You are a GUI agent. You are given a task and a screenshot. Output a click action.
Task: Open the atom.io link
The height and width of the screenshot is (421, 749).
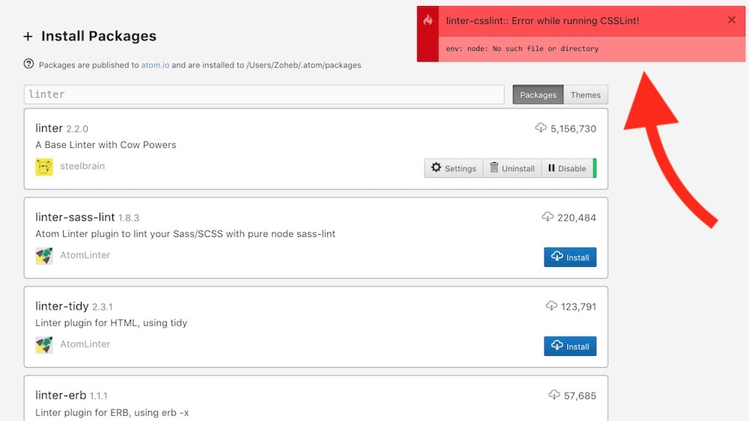[x=155, y=65]
